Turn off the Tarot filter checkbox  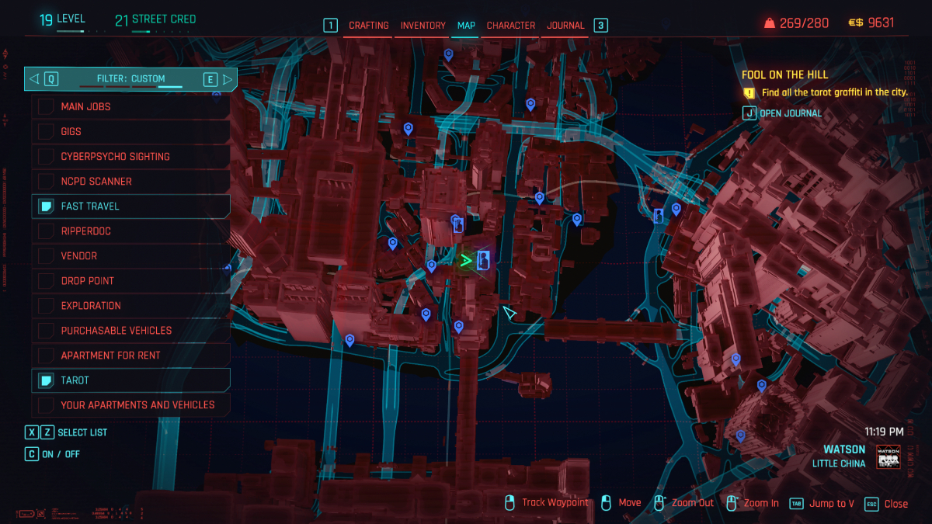[x=46, y=380]
